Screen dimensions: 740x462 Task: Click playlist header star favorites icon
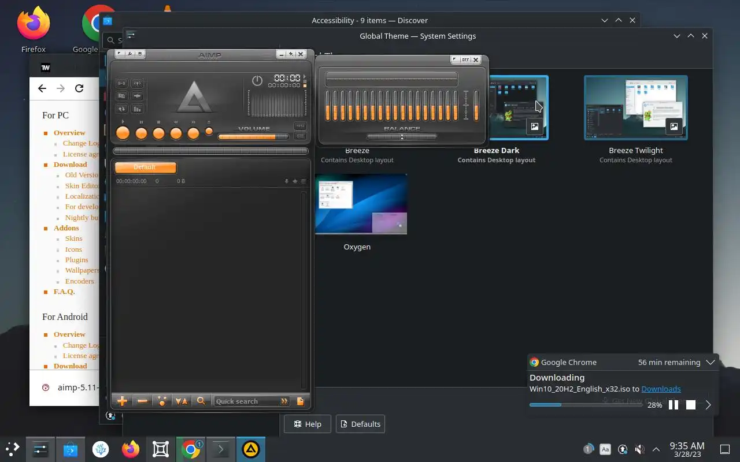(295, 181)
